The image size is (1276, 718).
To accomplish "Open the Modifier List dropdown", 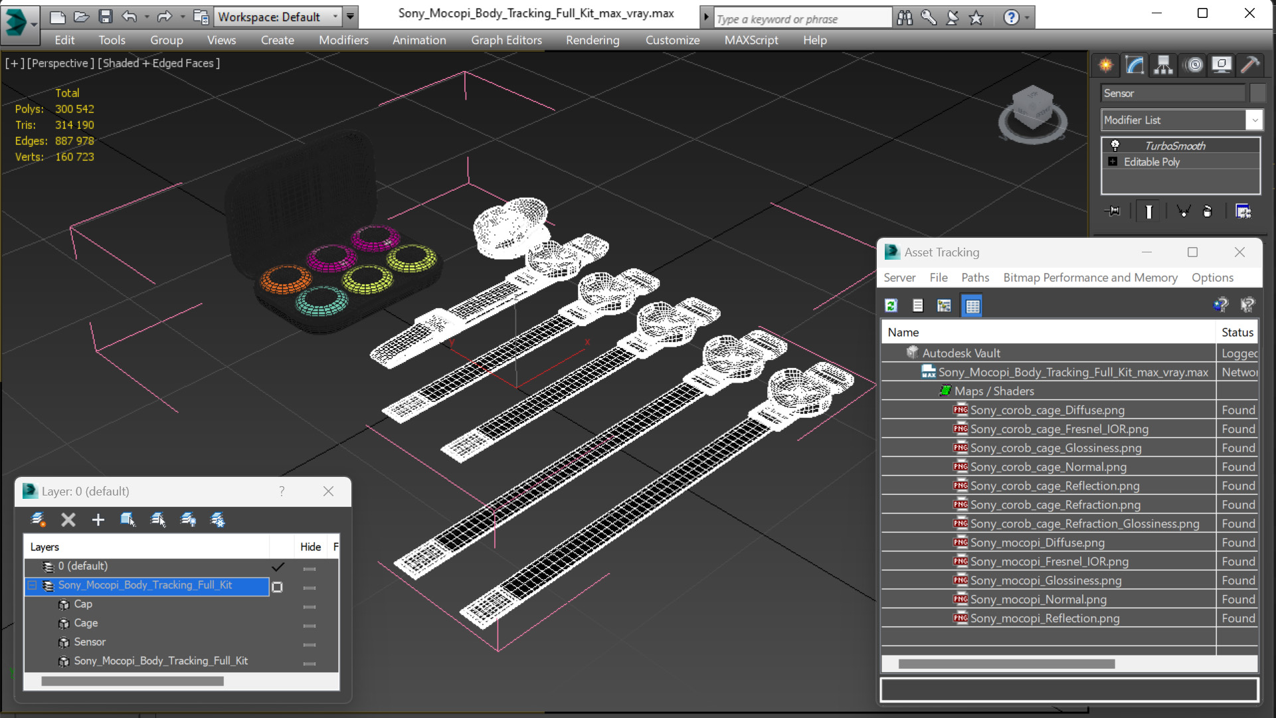I will (x=1254, y=120).
